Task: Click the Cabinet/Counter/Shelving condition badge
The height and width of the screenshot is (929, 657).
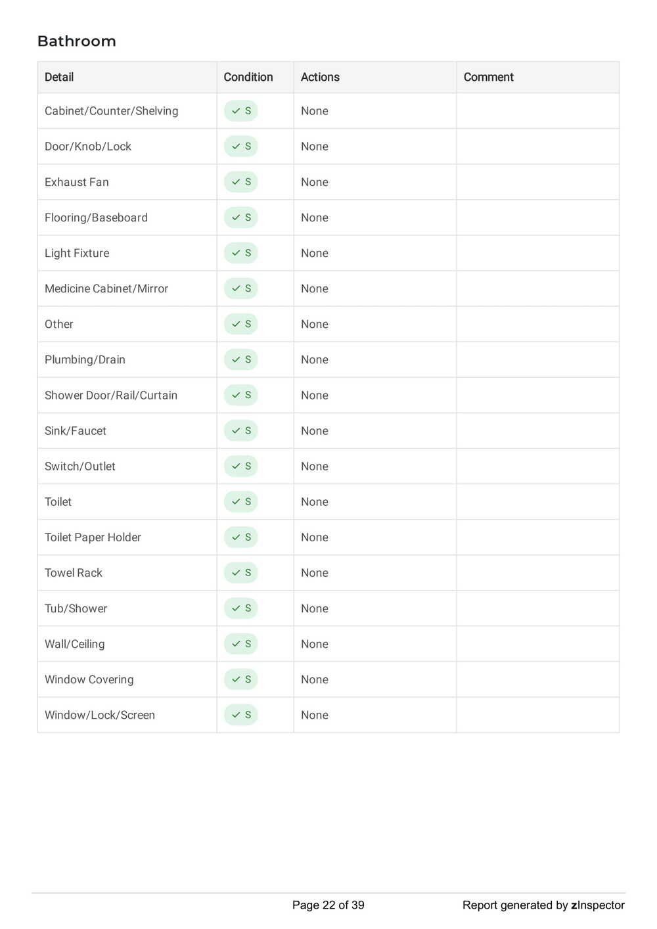Action: (x=240, y=111)
